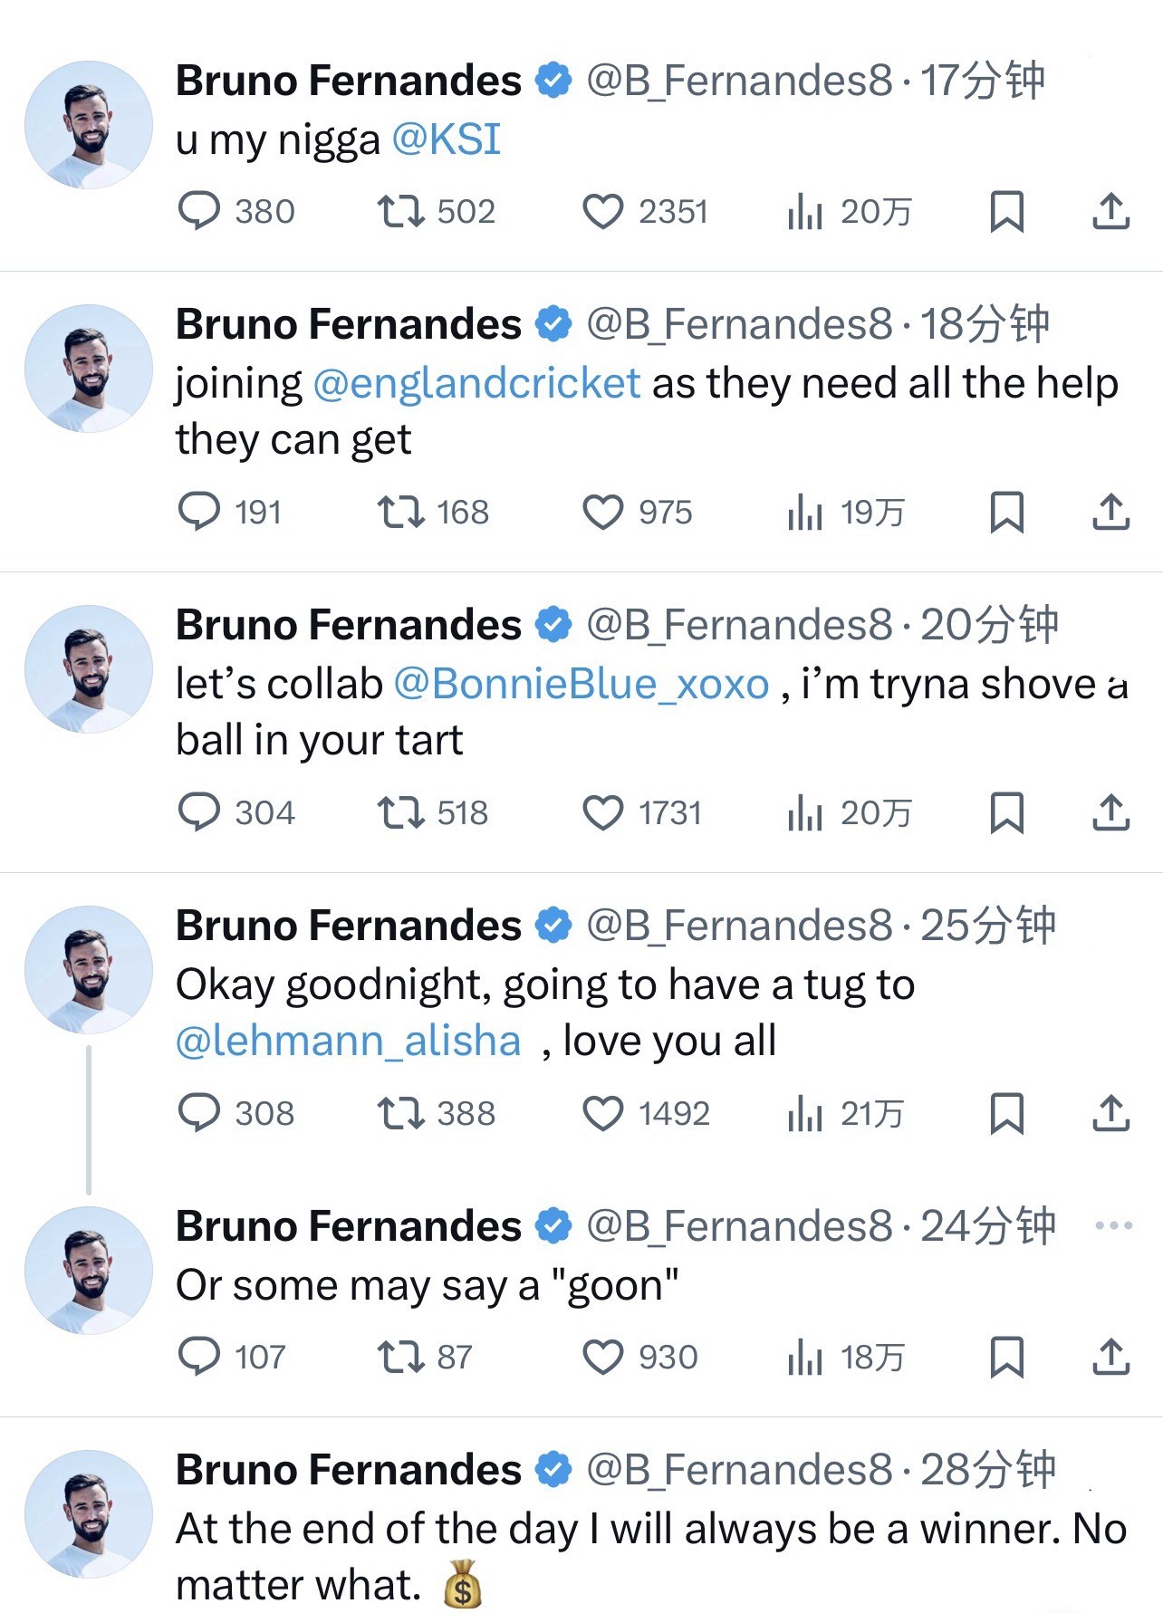The image size is (1163, 1613).
Task: Bookmark the @englandcricket tweet
Action: (x=1006, y=513)
